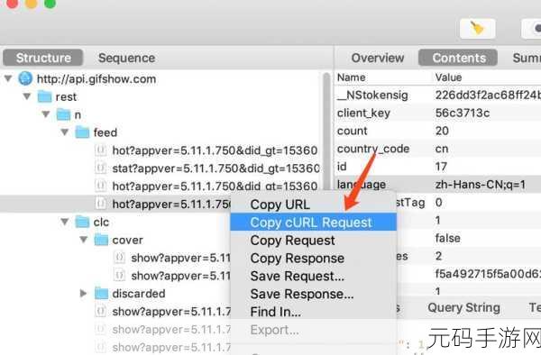
Task: Click the n folder icon
Action: click(x=63, y=114)
